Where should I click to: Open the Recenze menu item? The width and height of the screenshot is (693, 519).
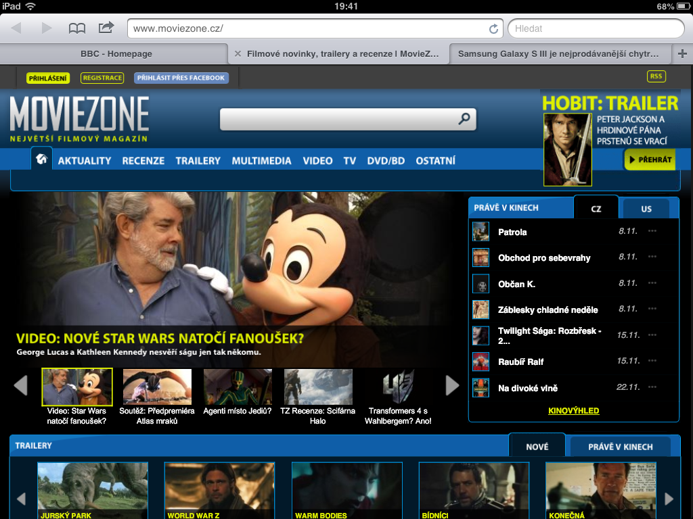click(143, 161)
